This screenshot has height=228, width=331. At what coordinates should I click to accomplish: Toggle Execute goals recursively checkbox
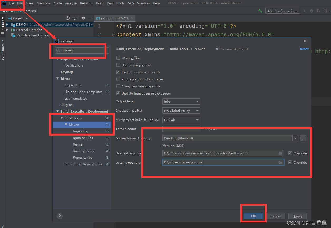click(x=118, y=72)
